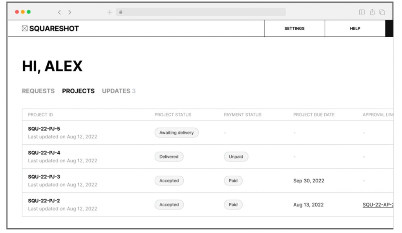Screen dimensions: 402x233
Task: Click the lock icon in address bar
Action: coord(121,12)
